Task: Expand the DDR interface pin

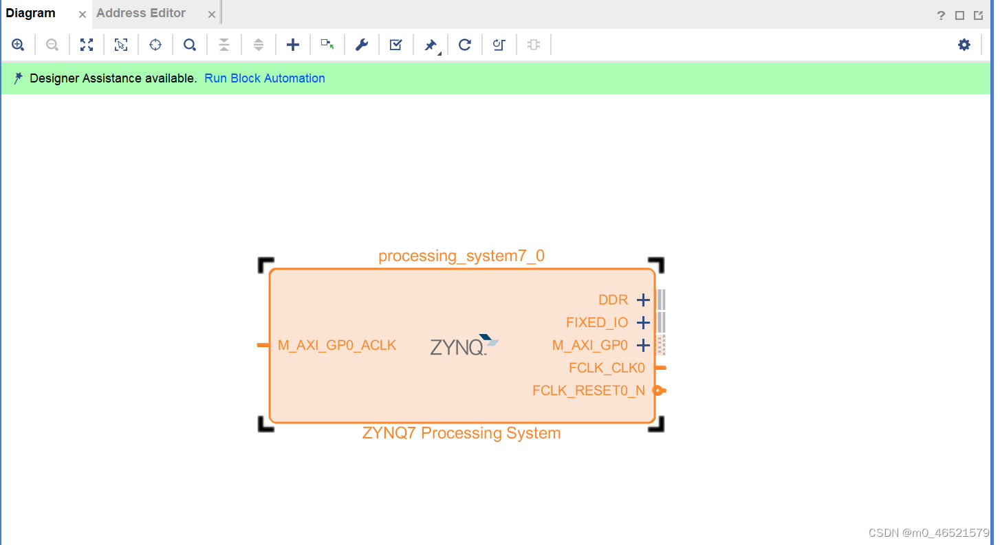Action: [643, 300]
